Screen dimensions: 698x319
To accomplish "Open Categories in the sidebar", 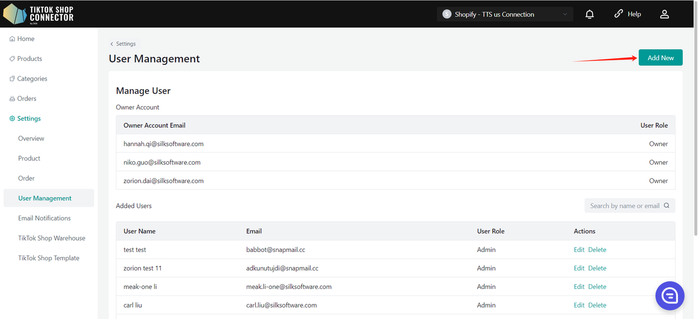I will click(32, 78).
